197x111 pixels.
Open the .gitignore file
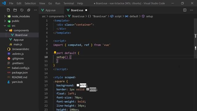18,59
